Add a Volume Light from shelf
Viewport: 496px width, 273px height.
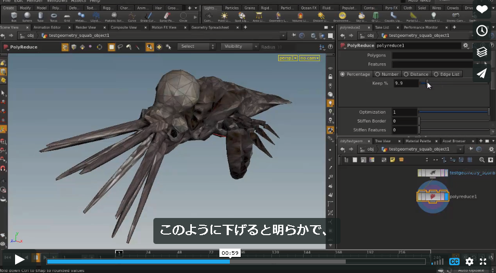click(x=300, y=17)
